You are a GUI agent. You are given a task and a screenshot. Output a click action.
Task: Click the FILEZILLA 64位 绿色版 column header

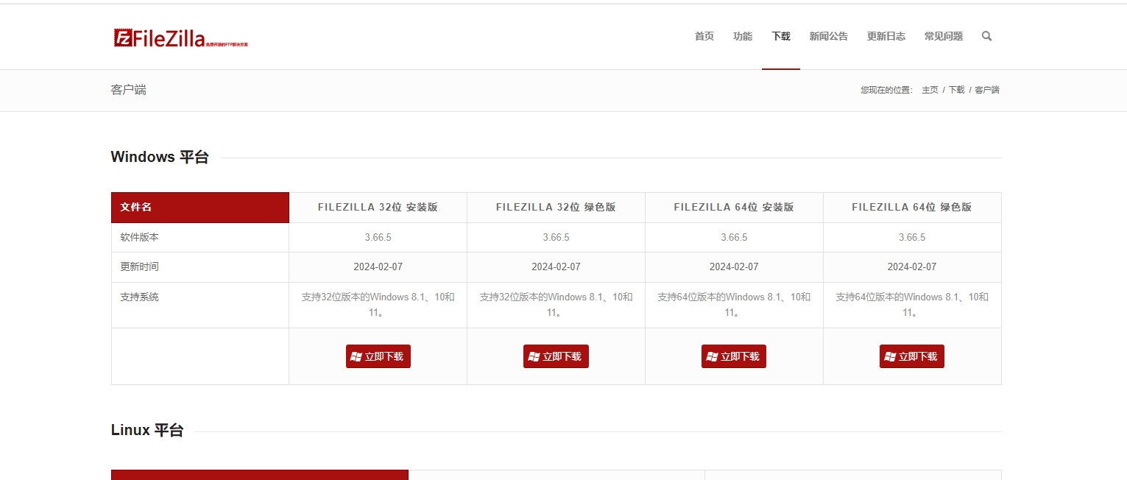pos(912,208)
